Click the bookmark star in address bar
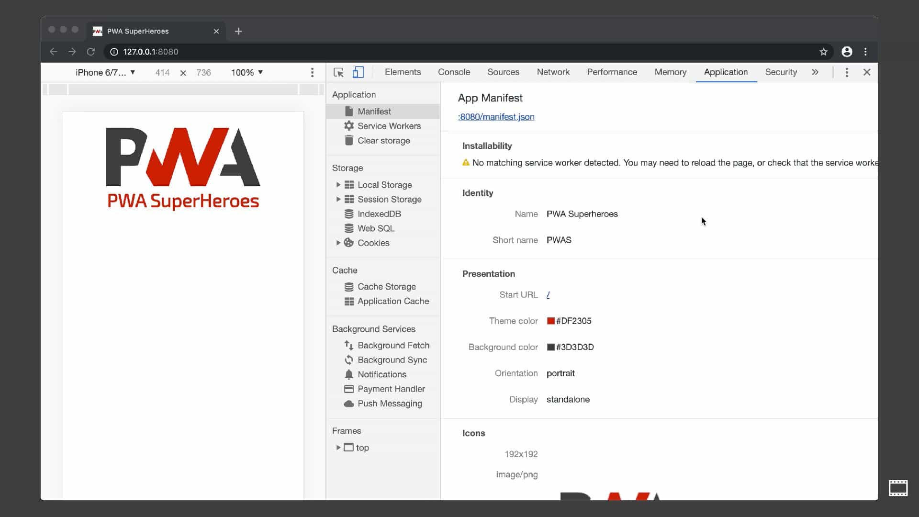The height and width of the screenshot is (517, 919). point(823,52)
